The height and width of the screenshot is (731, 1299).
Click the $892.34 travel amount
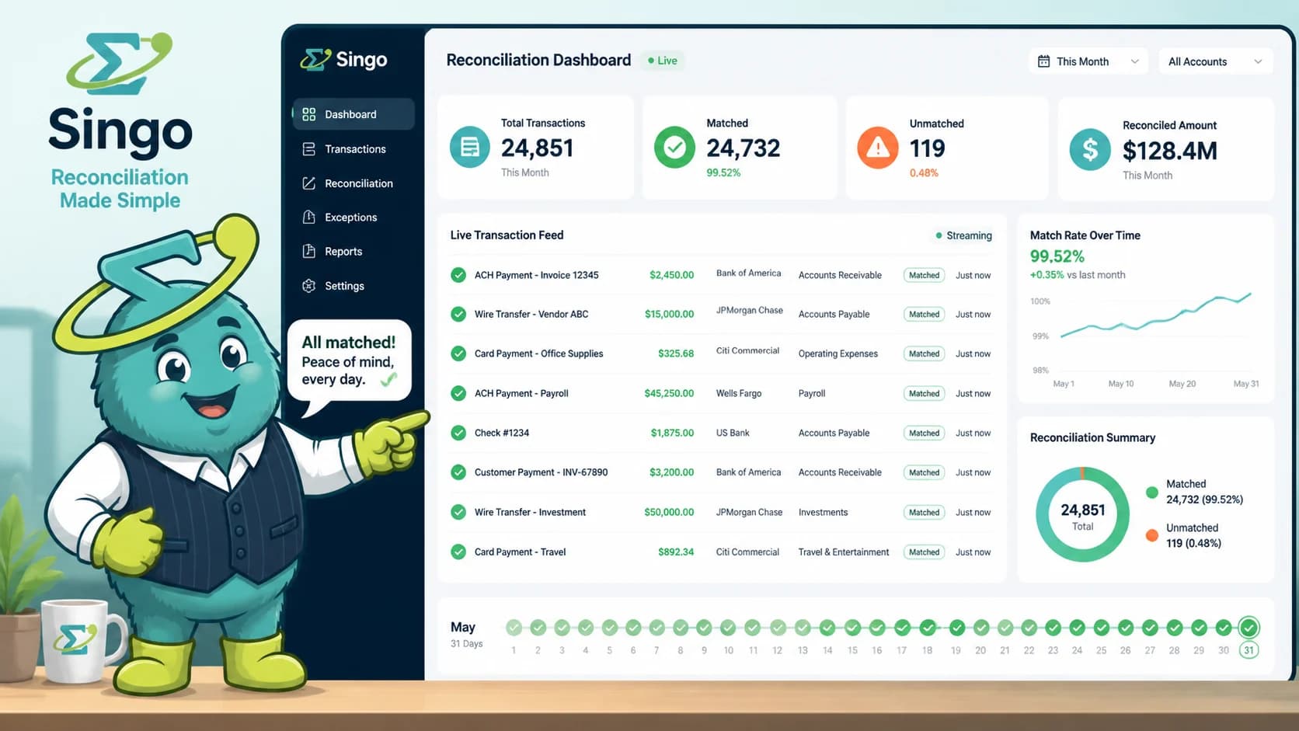676,552
